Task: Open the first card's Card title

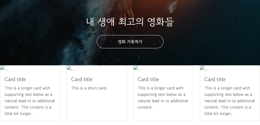Action: [15, 79]
